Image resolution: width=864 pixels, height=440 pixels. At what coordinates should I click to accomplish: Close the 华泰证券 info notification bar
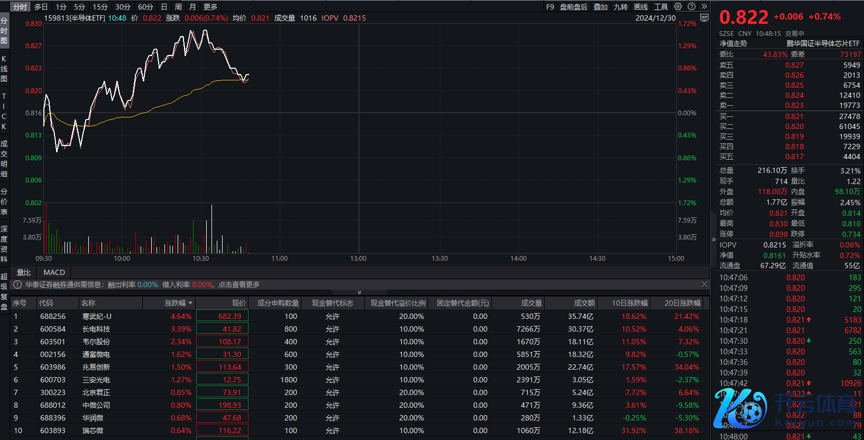point(704,285)
